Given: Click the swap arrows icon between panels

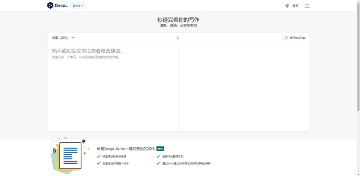Looking at the screenshot, I should (x=178, y=38).
